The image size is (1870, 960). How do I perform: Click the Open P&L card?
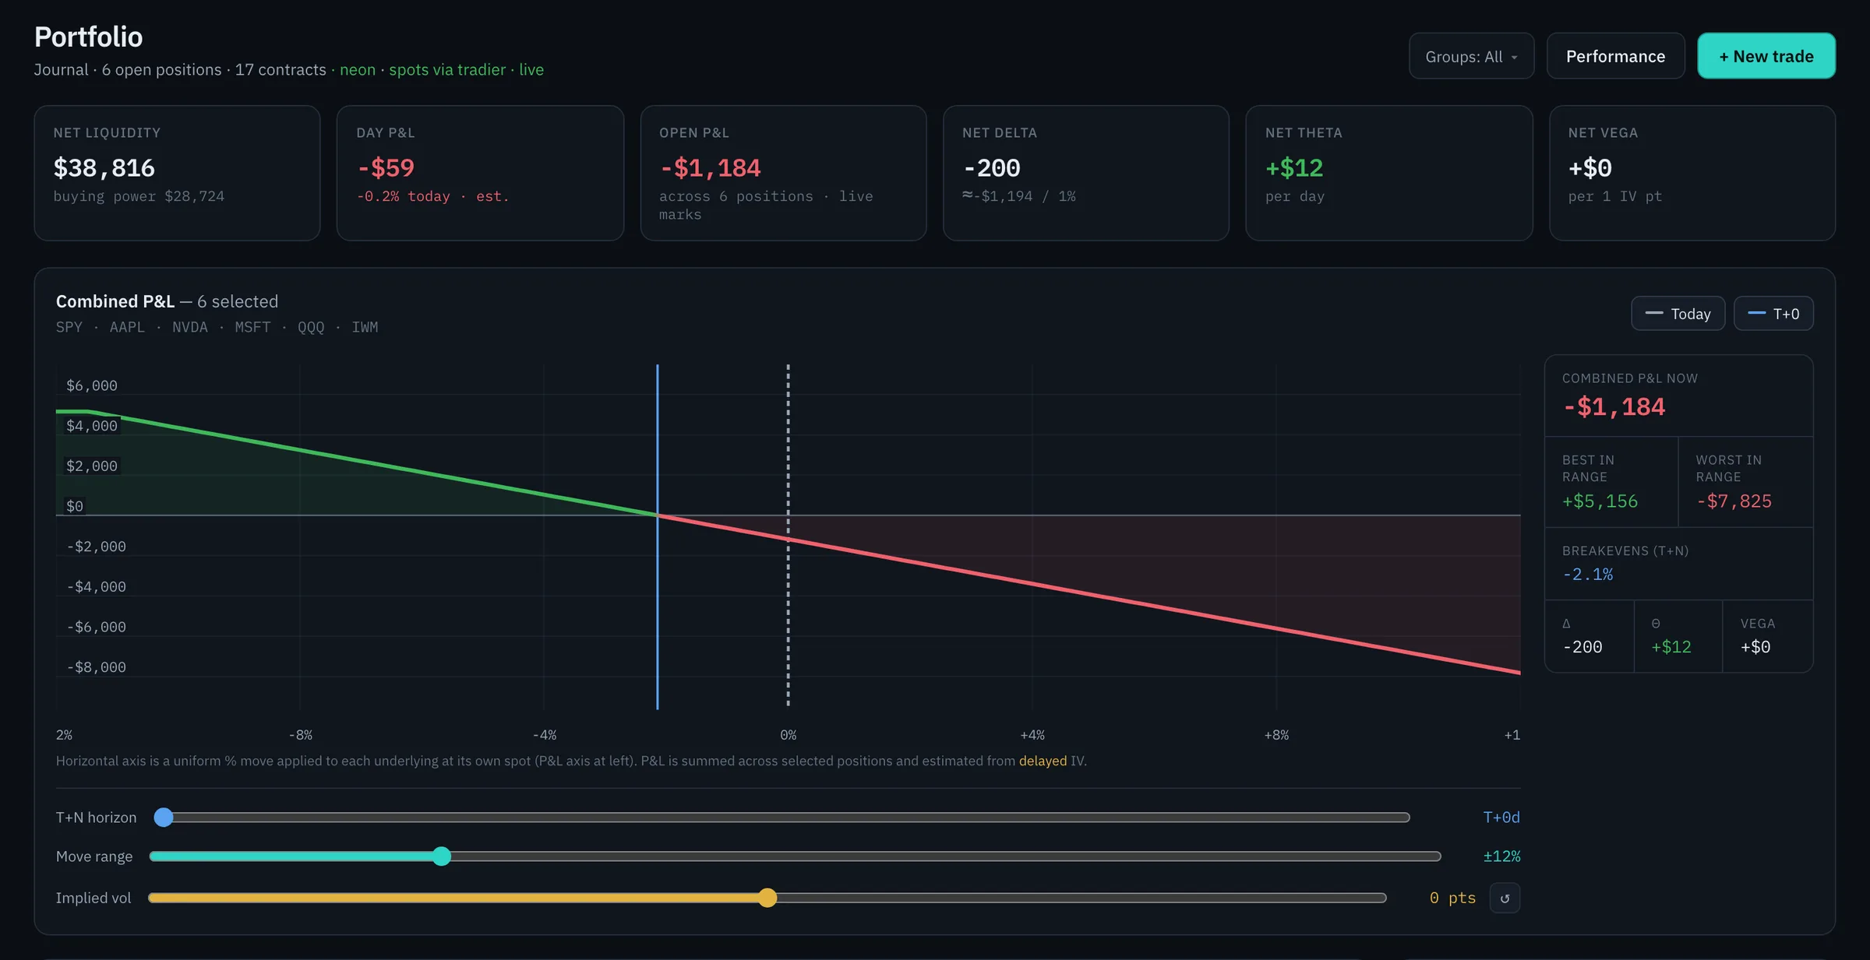pyautogui.click(x=783, y=173)
